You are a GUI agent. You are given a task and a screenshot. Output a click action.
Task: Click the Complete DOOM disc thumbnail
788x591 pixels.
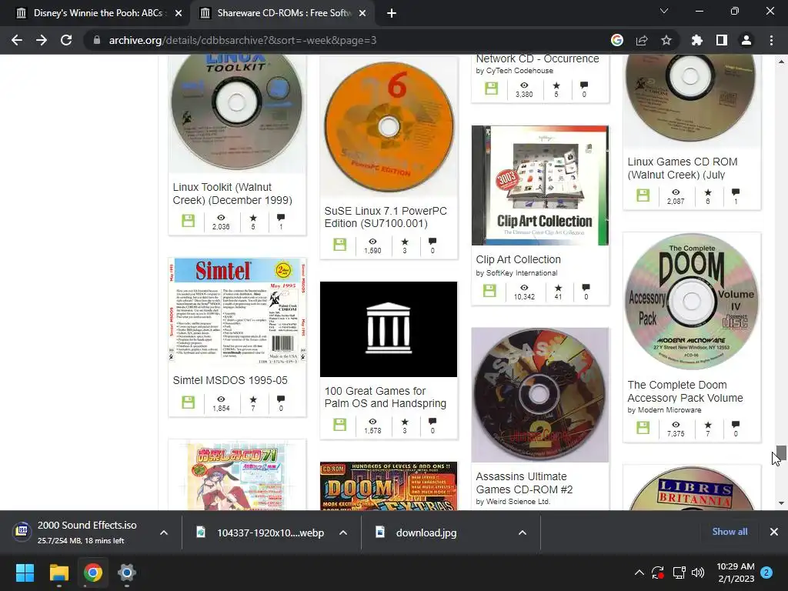692,302
